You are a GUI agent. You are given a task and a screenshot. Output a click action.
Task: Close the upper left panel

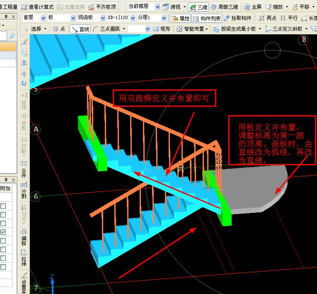coord(13,17)
